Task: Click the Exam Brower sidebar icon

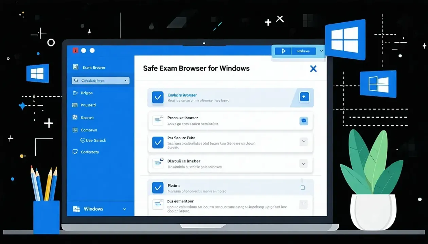Action: coord(76,67)
